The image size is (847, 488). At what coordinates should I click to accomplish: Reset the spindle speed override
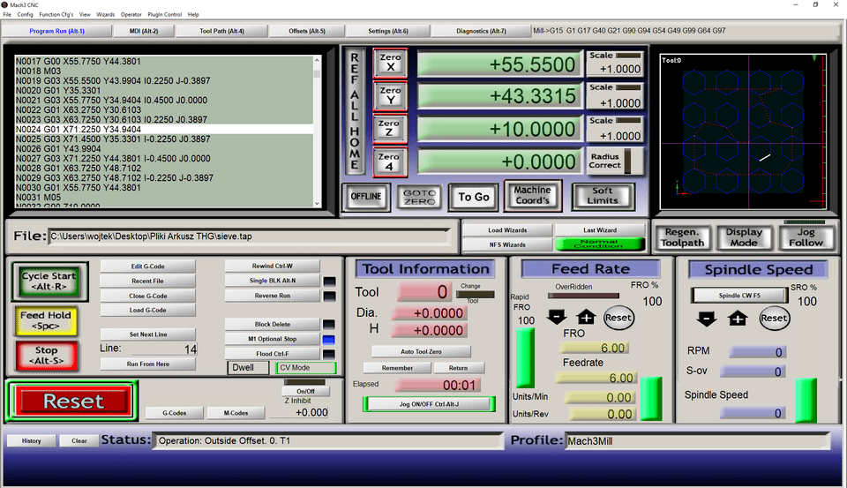pos(774,319)
